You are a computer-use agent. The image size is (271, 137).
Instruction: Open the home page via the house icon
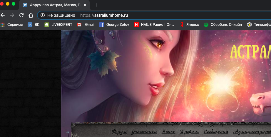(31, 15)
